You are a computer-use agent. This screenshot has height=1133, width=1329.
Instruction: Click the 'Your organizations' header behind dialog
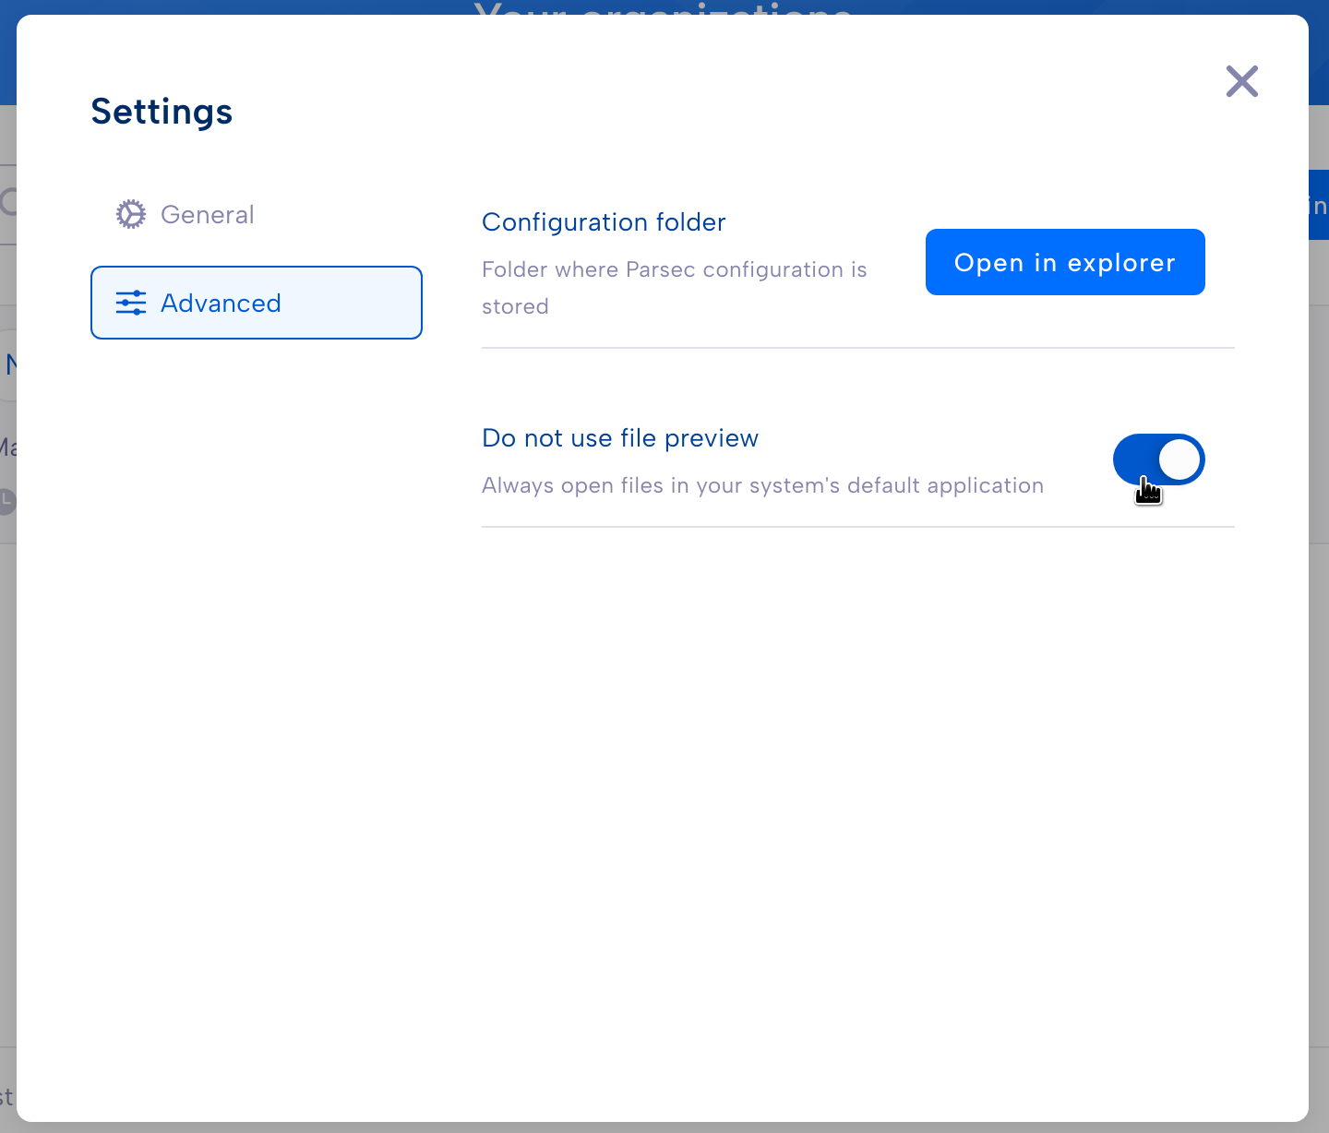coord(663,8)
